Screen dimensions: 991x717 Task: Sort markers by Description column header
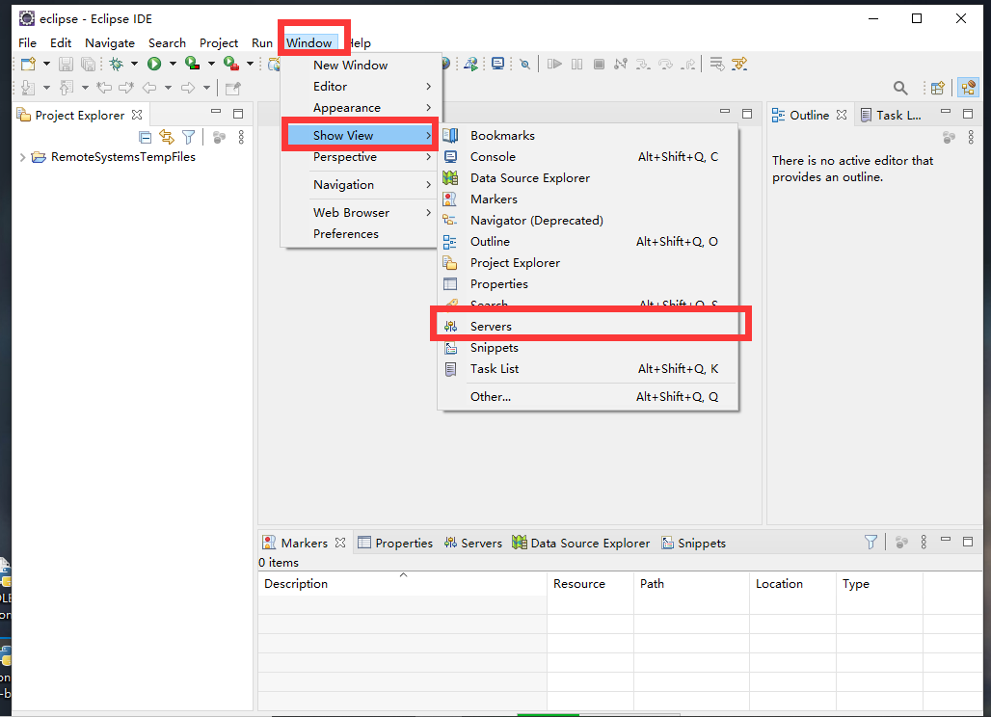click(403, 584)
